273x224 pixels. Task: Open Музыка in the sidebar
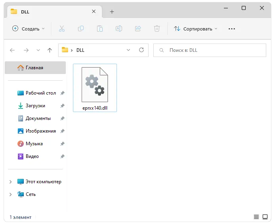[x=30, y=144]
